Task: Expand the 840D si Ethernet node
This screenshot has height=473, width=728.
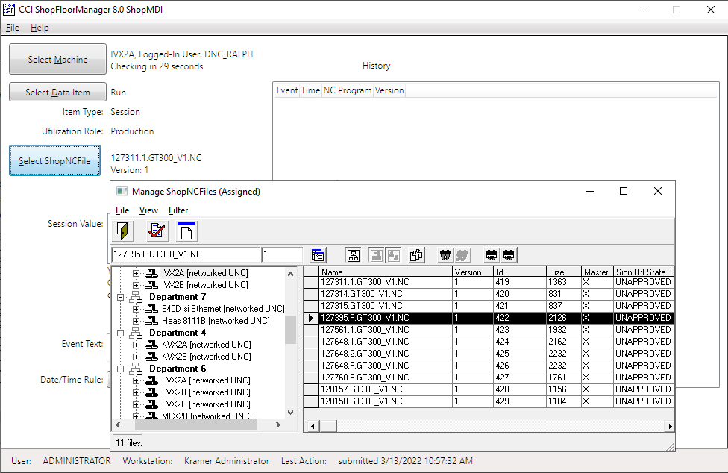Action: click(136, 309)
